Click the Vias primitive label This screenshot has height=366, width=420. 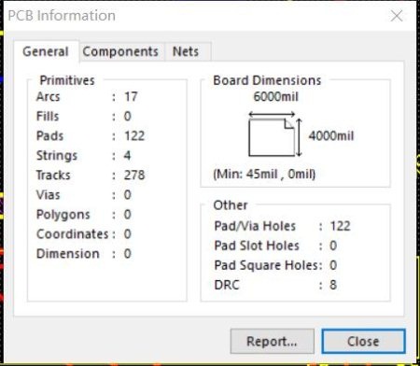(x=49, y=195)
